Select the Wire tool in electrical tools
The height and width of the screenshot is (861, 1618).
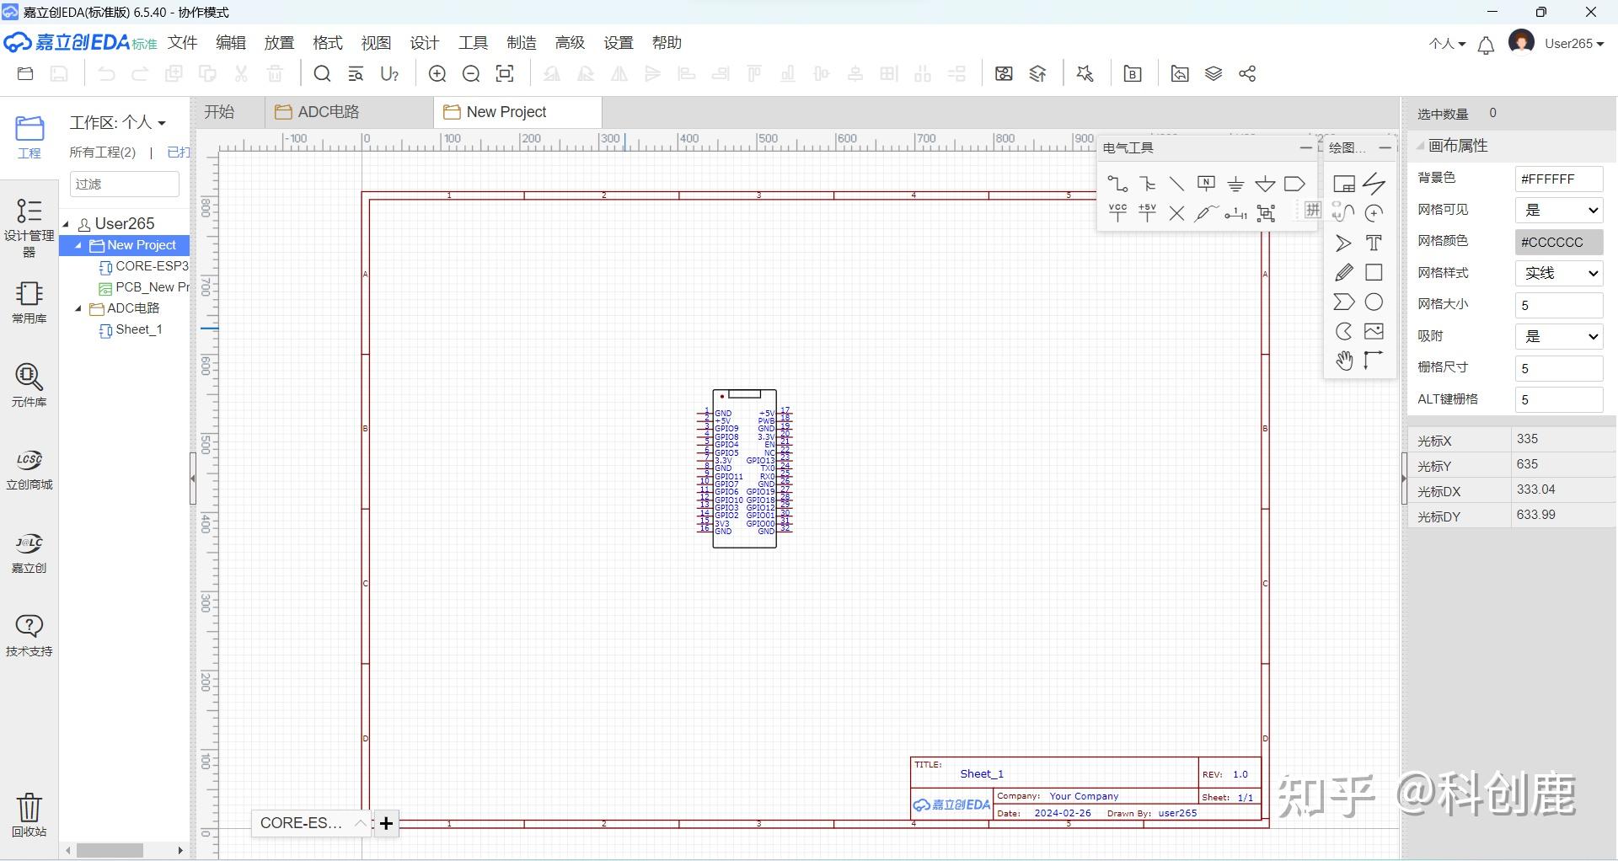pyautogui.click(x=1117, y=184)
